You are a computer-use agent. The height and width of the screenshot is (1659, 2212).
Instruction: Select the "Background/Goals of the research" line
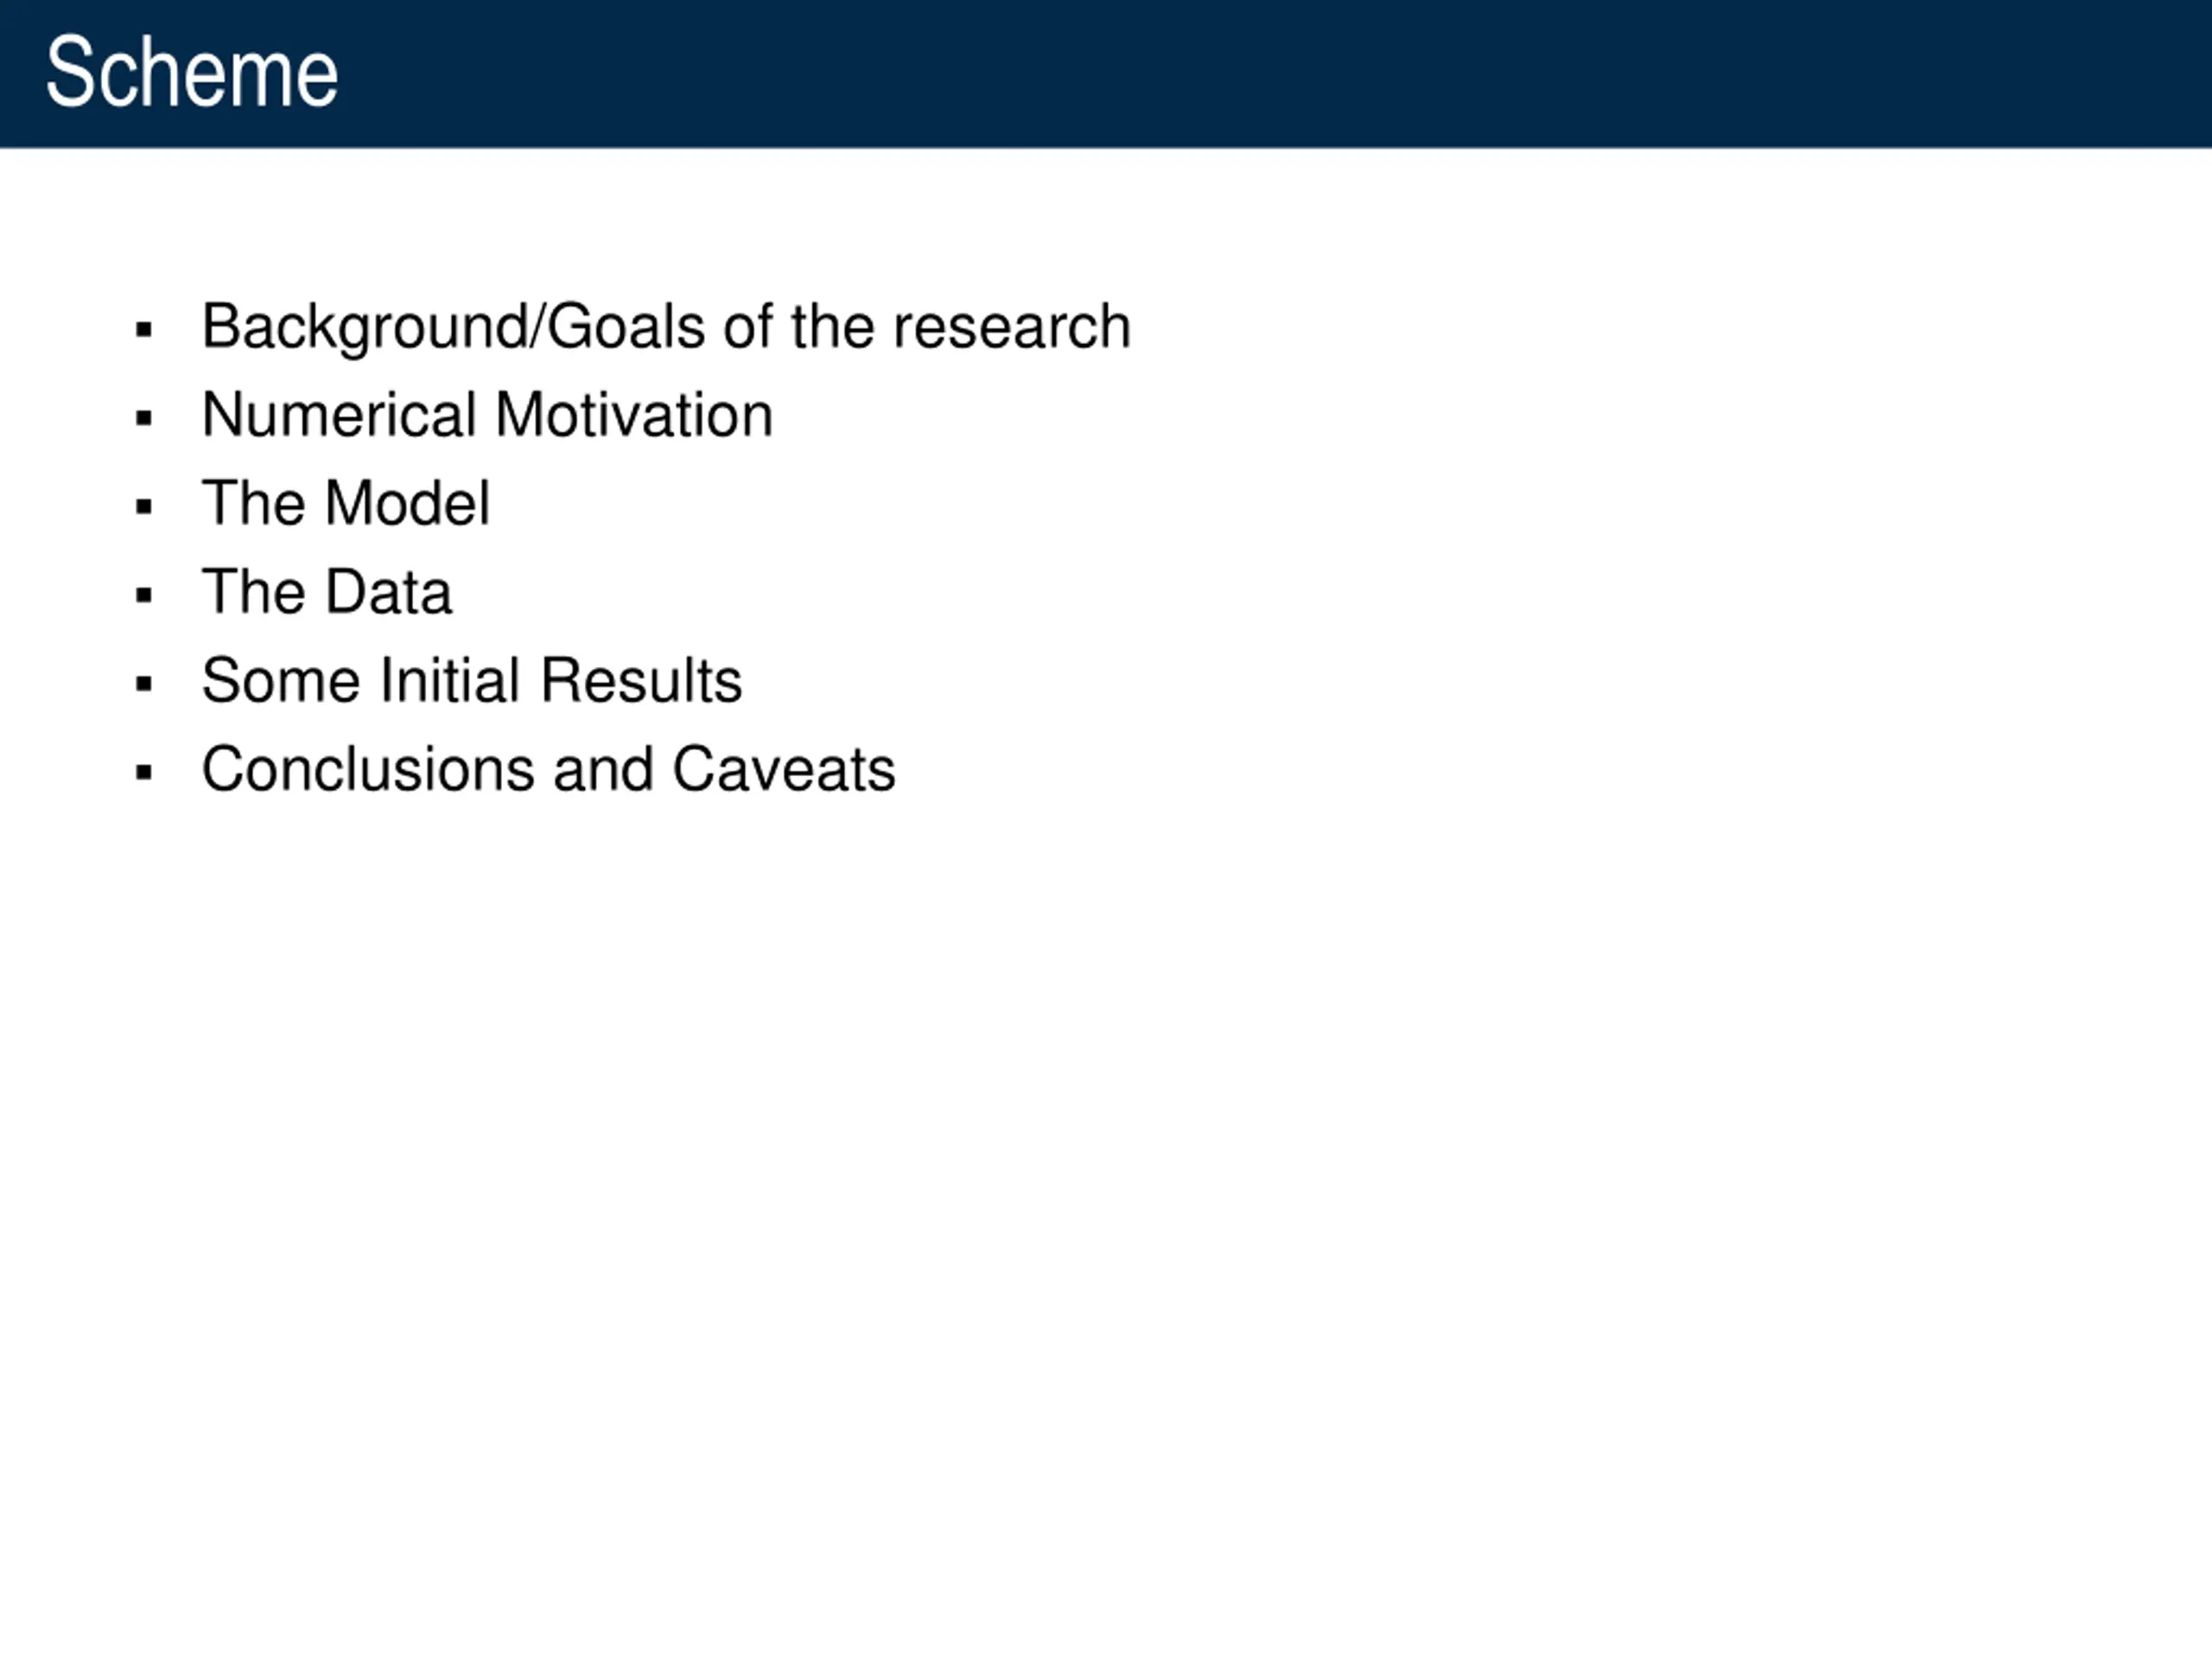tap(666, 327)
